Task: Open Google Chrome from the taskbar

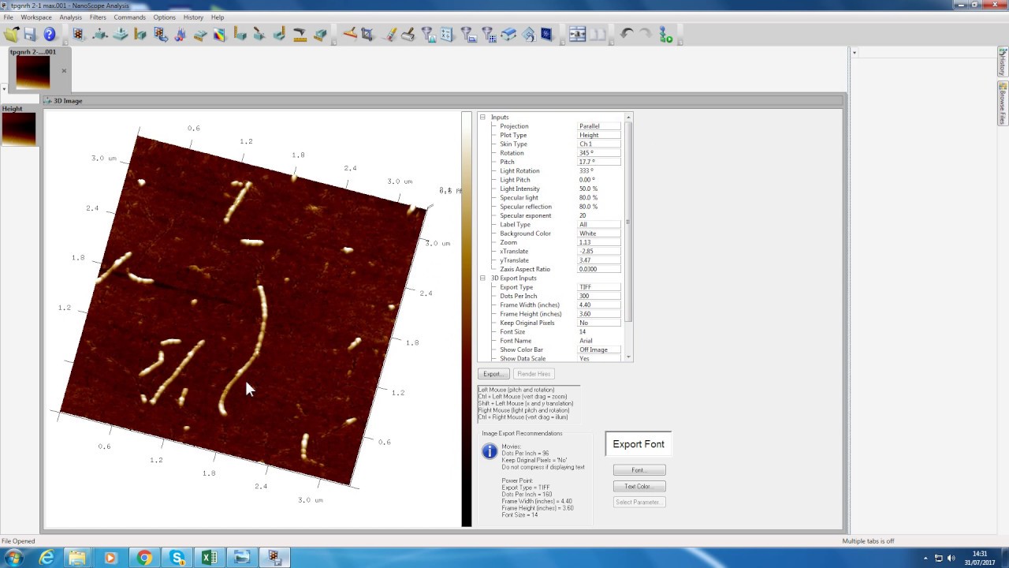Action: pos(144,558)
